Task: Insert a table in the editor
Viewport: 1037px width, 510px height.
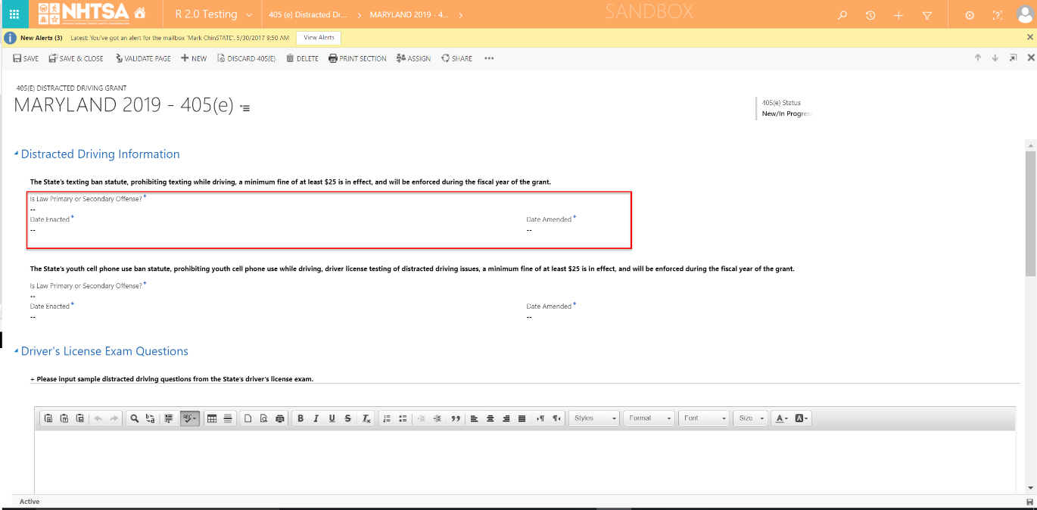Action: pyautogui.click(x=212, y=418)
